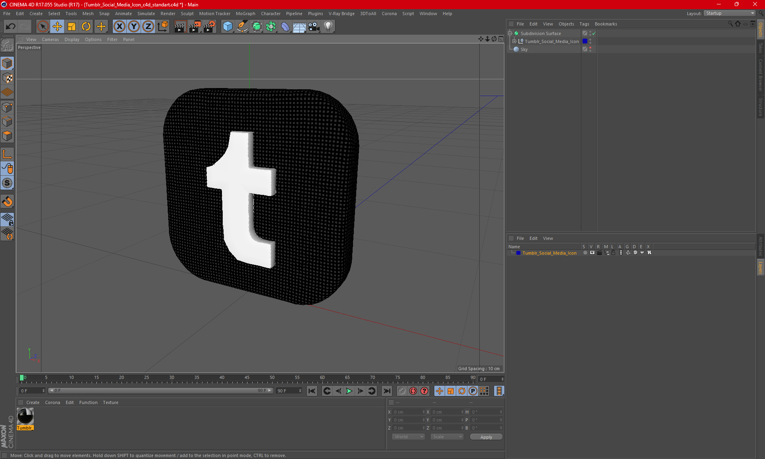Switch to Points mode
This screenshot has width=765, height=459.
click(7, 107)
